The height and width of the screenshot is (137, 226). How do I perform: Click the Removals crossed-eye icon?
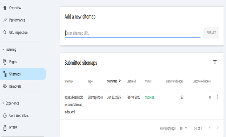[x=5, y=86]
